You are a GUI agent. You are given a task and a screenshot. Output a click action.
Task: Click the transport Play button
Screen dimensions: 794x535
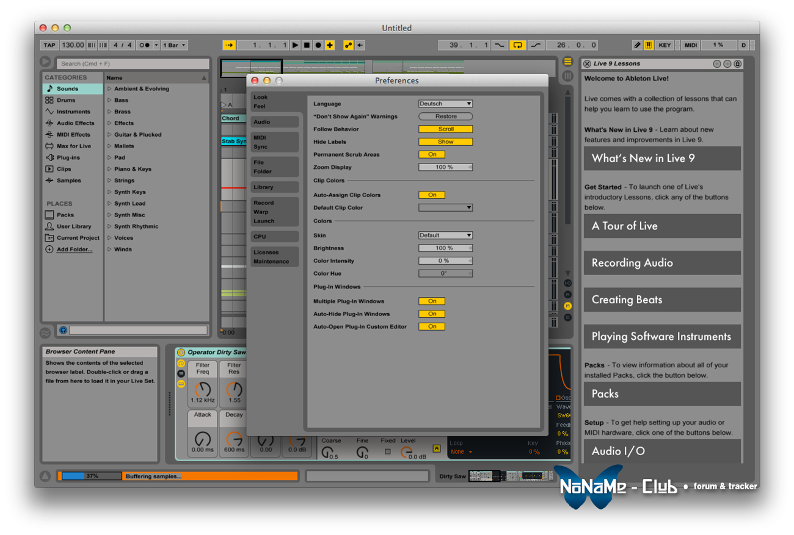pyautogui.click(x=296, y=45)
